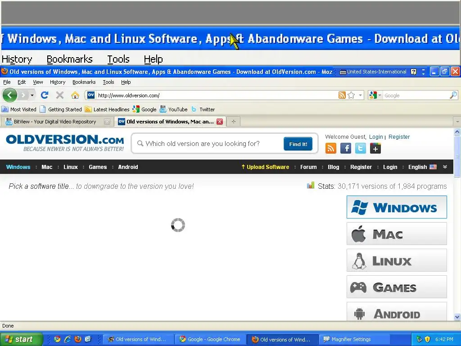This screenshot has width=461, height=346.
Task: Click the Find It! button
Action: tap(298, 144)
